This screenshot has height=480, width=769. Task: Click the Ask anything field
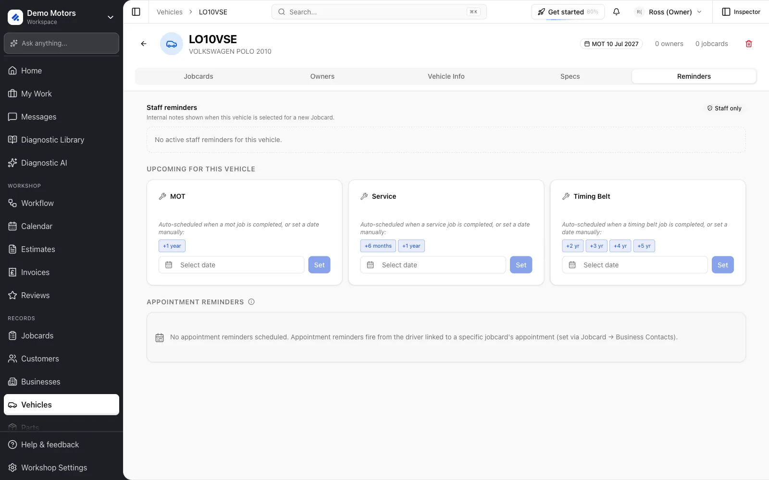click(x=62, y=43)
